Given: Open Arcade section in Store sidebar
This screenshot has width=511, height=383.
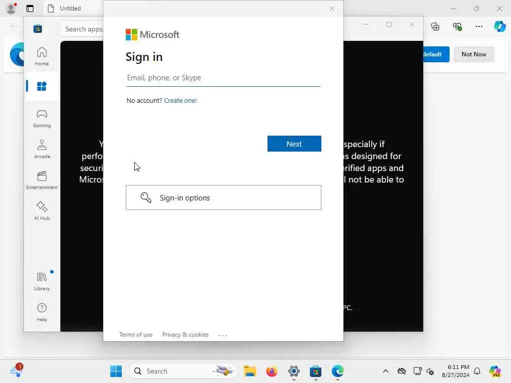Looking at the screenshot, I should (42, 149).
